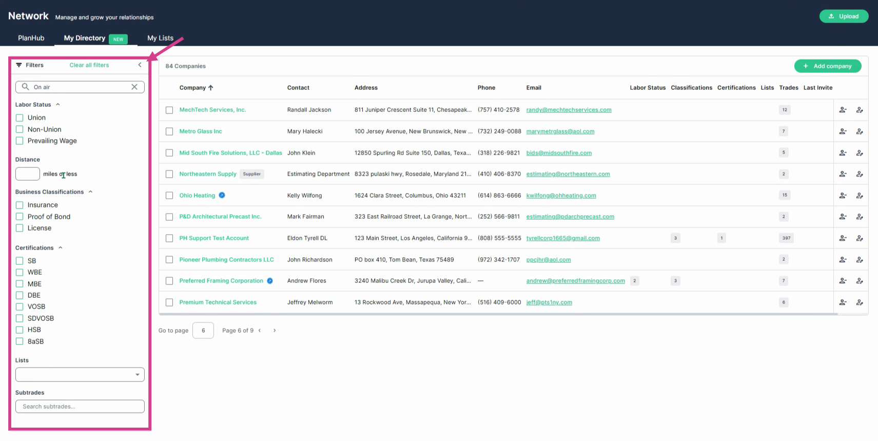The image size is (878, 441).
Task: Select the WBE certification checkbox
Action: [19, 272]
